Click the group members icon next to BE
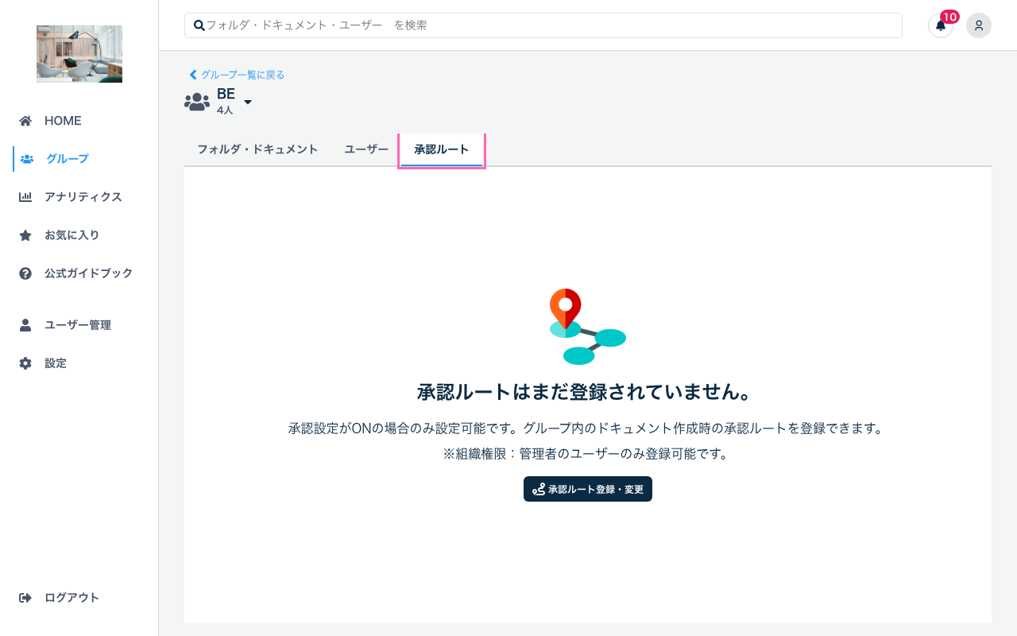The height and width of the screenshot is (636, 1017). pyautogui.click(x=196, y=100)
